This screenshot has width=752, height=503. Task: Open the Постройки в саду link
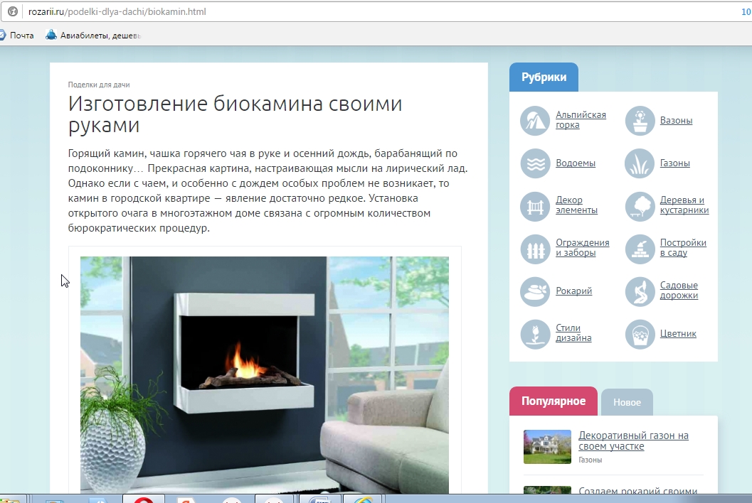683,248
